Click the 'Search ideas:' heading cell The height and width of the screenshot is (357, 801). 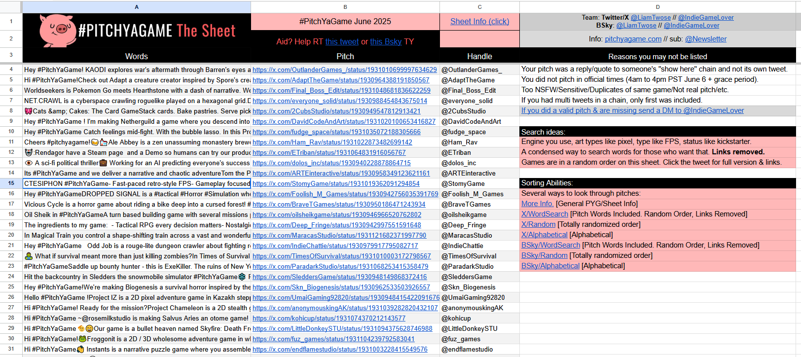pos(657,132)
